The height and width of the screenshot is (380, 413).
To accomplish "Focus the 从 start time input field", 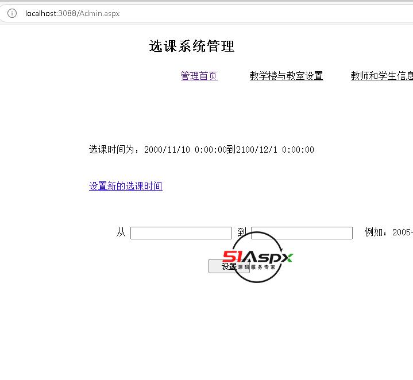I will (x=181, y=233).
